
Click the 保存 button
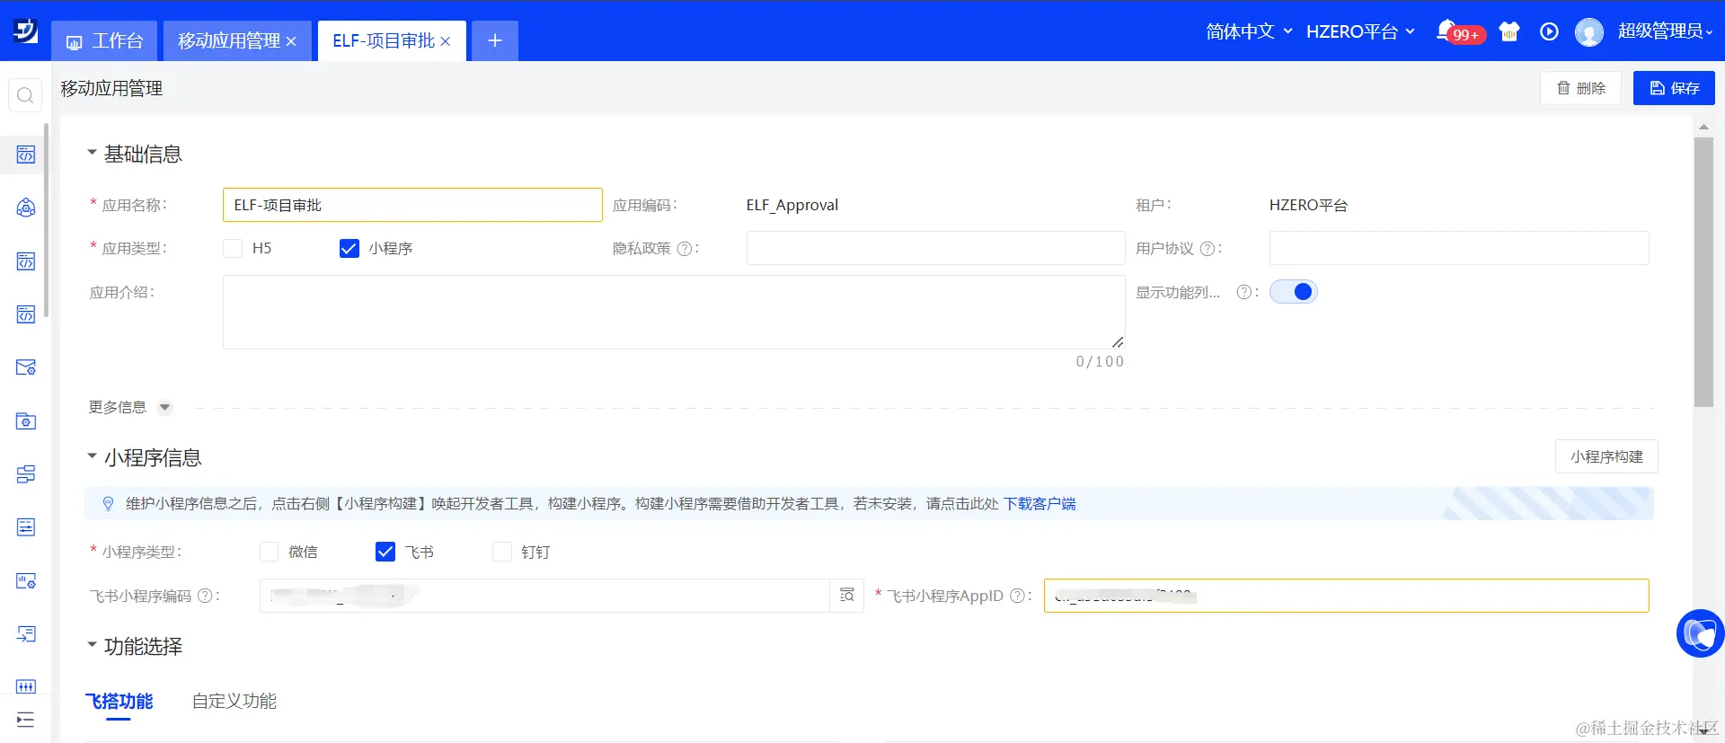click(x=1674, y=88)
